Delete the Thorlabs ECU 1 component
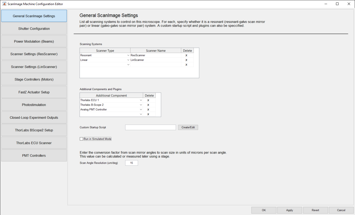The width and height of the screenshot is (355, 215). click(x=148, y=100)
